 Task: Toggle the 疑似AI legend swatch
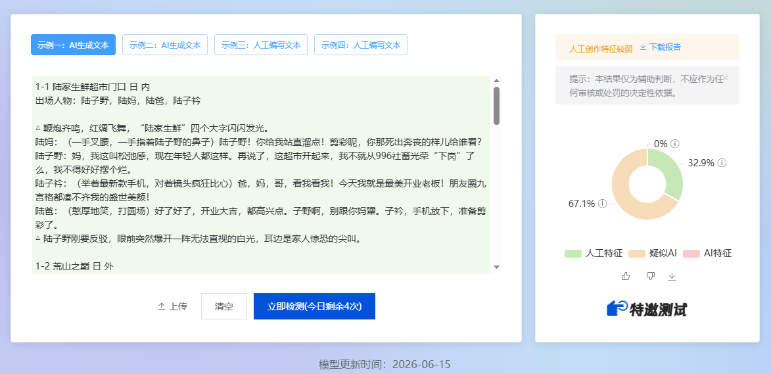[637, 254]
